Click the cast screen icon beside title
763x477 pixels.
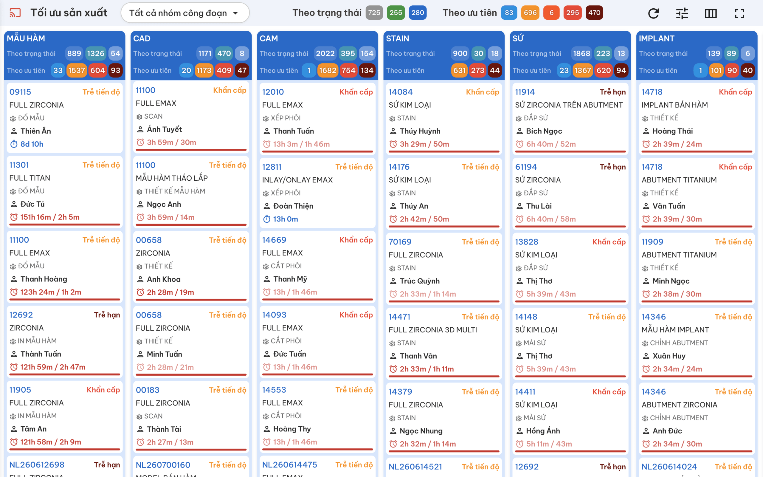click(x=15, y=13)
